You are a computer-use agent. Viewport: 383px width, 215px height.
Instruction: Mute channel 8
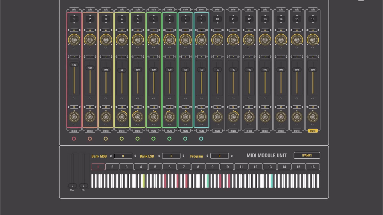click(x=186, y=131)
